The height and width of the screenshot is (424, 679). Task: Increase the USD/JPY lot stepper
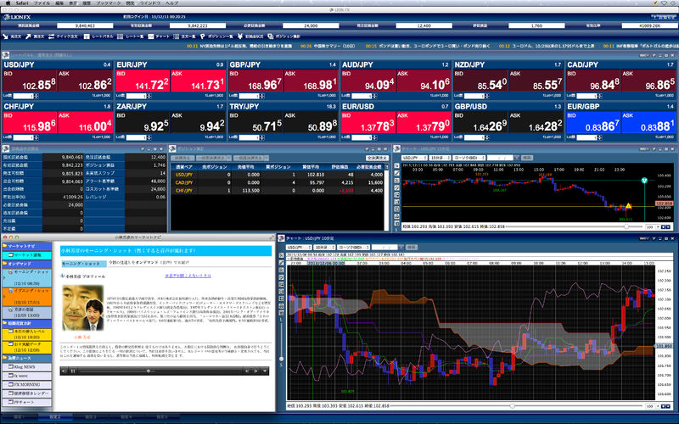36,94
